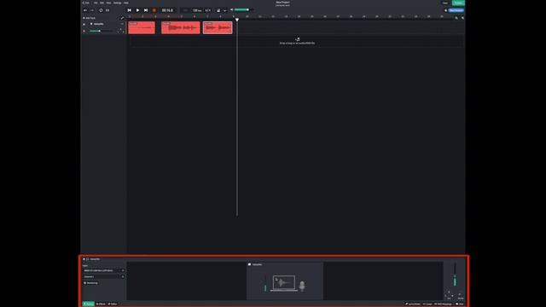Viewport: 546px width, 307px height.
Task: Mute the voice track with M
Action: pyautogui.click(x=84, y=25)
